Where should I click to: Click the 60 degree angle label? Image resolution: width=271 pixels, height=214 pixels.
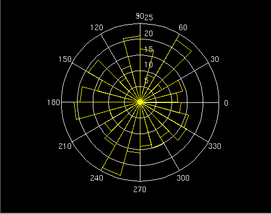[183, 27]
